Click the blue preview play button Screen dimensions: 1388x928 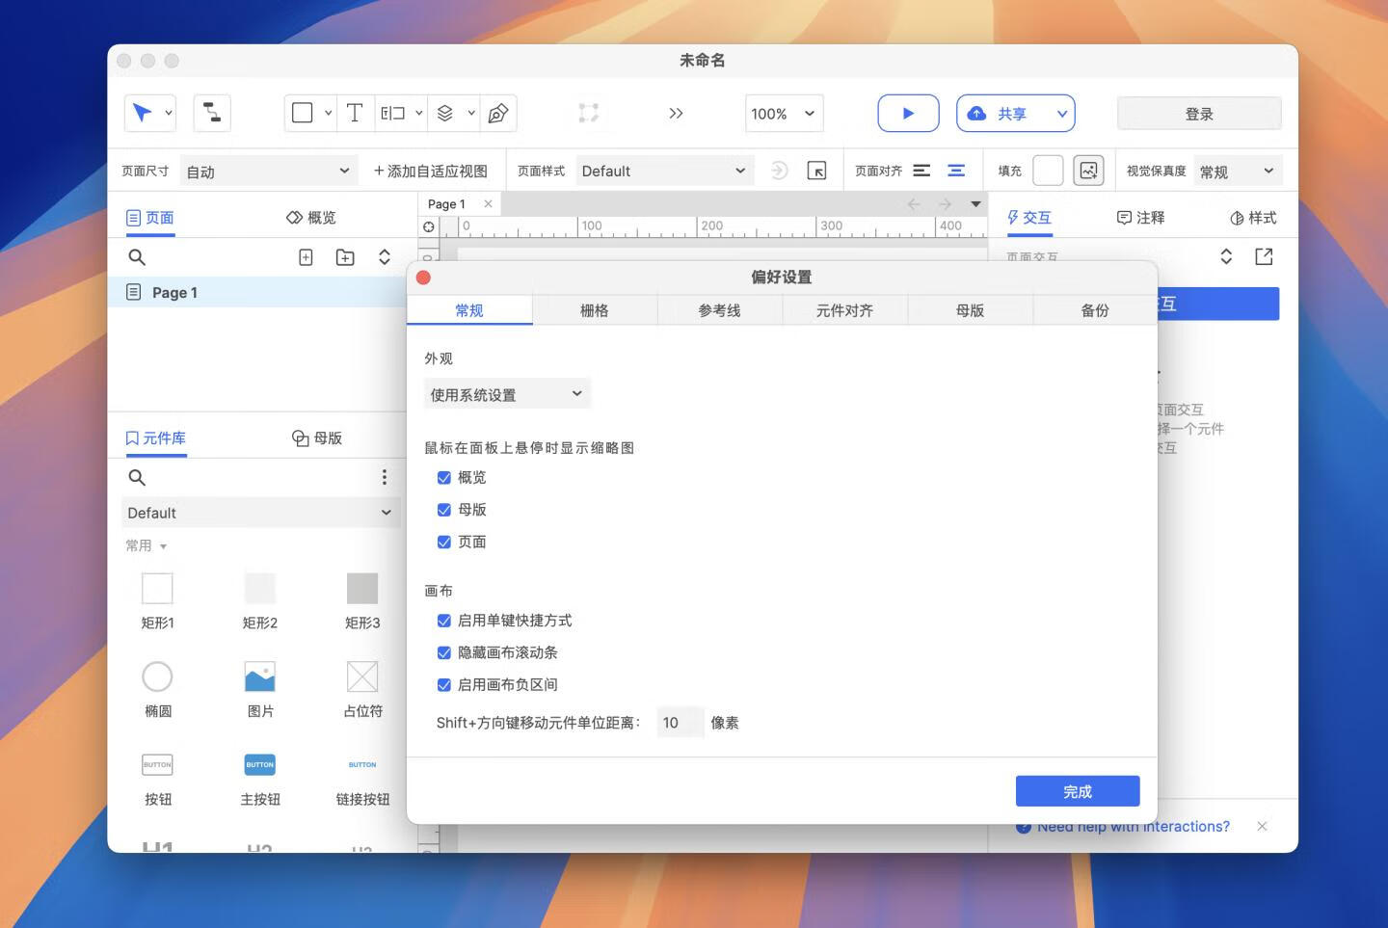[907, 113]
